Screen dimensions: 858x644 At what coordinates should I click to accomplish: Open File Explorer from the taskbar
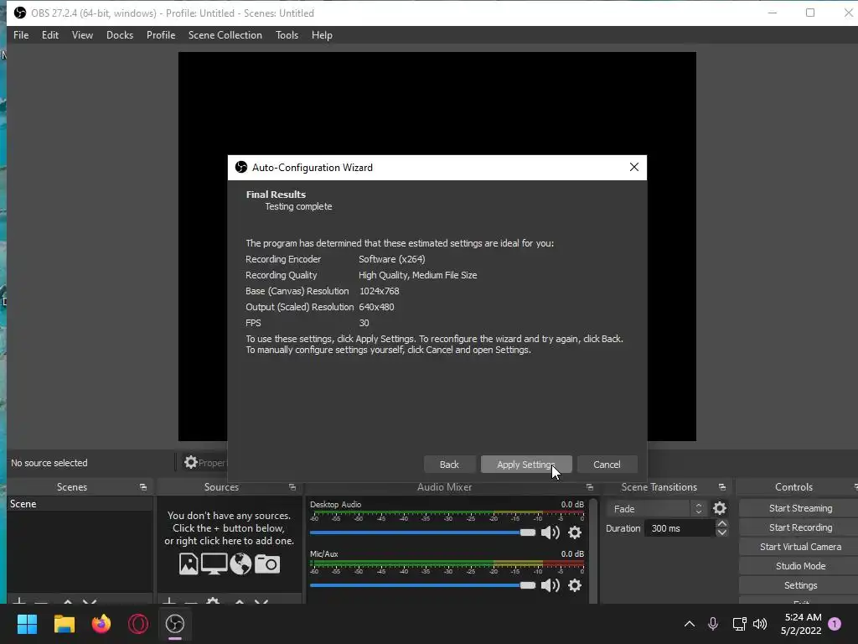pyautogui.click(x=64, y=624)
